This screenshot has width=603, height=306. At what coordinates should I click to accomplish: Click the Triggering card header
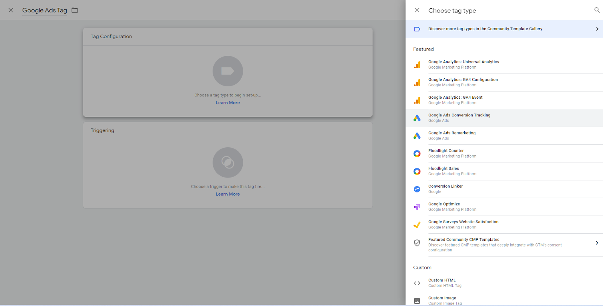[x=228, y=130]
